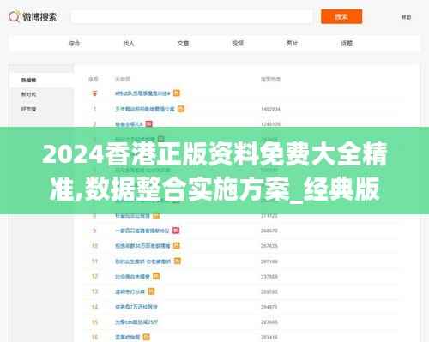
Task: Switch to the 找人 tab
Action: [129, 44]
